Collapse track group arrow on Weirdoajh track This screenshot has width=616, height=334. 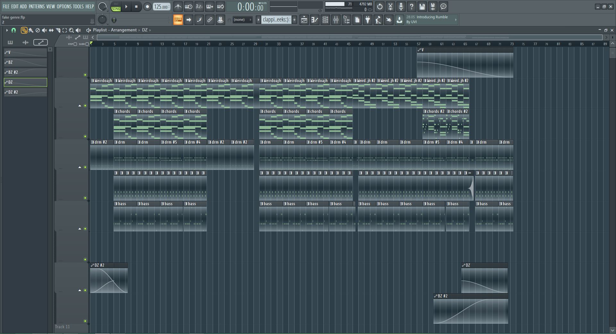80,106
